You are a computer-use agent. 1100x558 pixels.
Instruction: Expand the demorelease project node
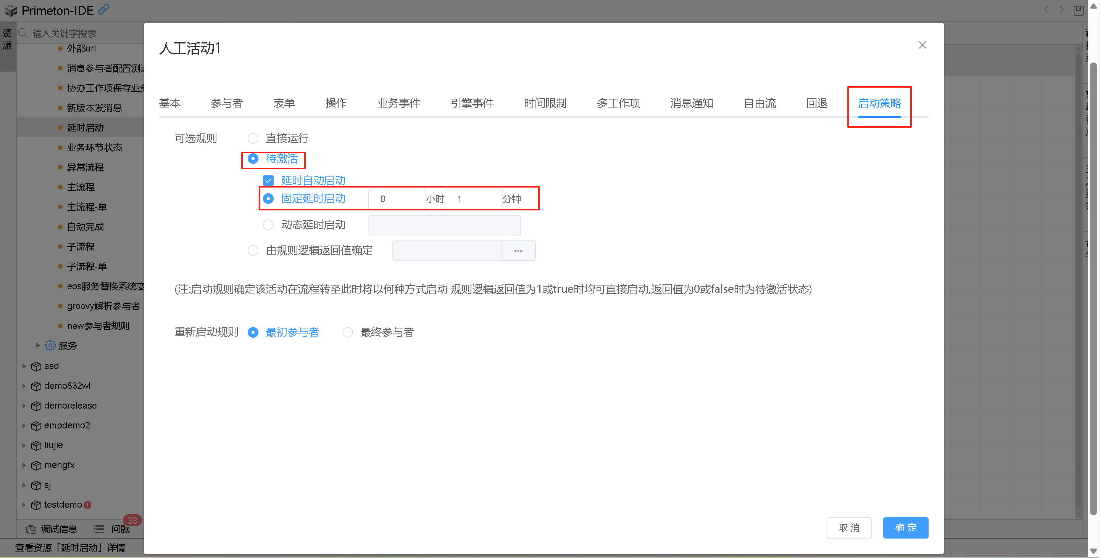coord(24,406)
